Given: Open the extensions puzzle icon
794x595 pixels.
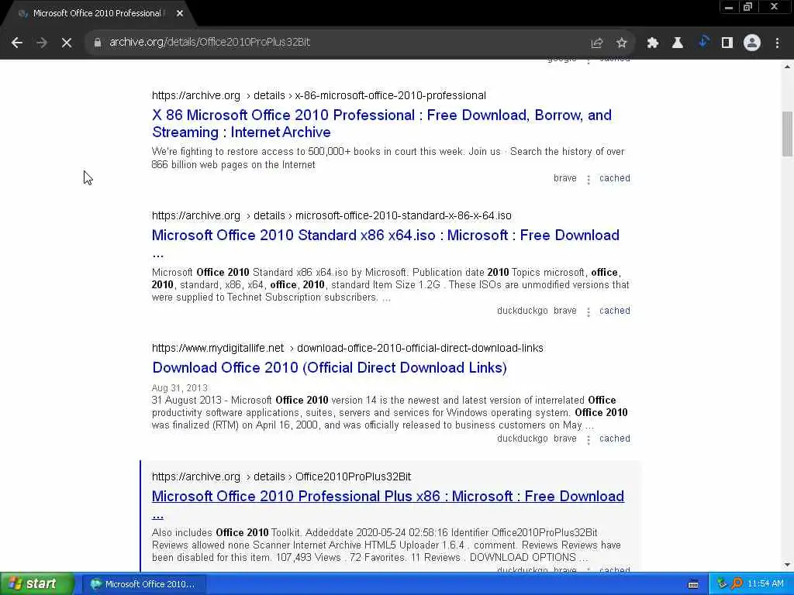Looking at the screenshot, I should point(653,43).
